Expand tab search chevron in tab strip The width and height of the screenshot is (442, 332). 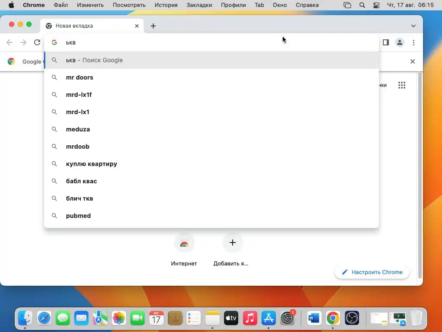point(413,26)
